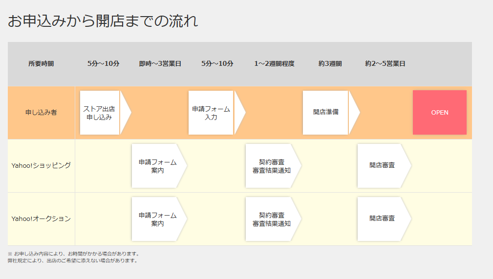Select the 申請フォーム入力 step box
Image resolution: width=493 pixels, height=279 pixels.
(217, 113)
